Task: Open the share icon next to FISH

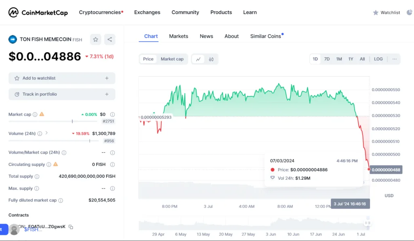Action: [x=110, y=39]
